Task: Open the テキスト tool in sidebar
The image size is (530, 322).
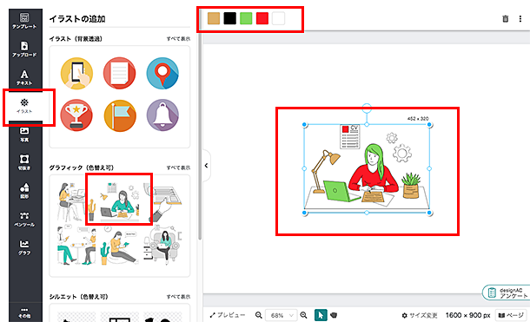Action: (24, 77)
